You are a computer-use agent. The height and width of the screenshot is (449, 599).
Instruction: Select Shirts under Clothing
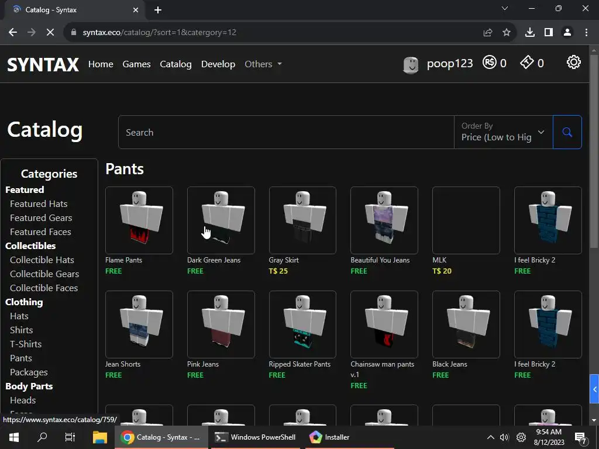tap(22, 330)
